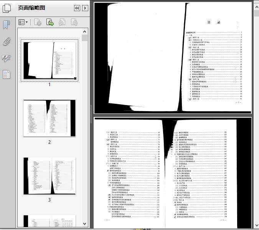This screenshot has width=259, height=230.
Task: Click document view scroll-up arrow
Action: point(257,7)
